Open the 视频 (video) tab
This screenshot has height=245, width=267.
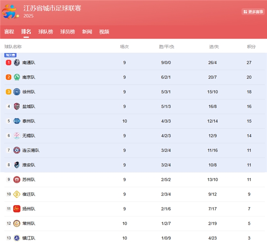104,32
